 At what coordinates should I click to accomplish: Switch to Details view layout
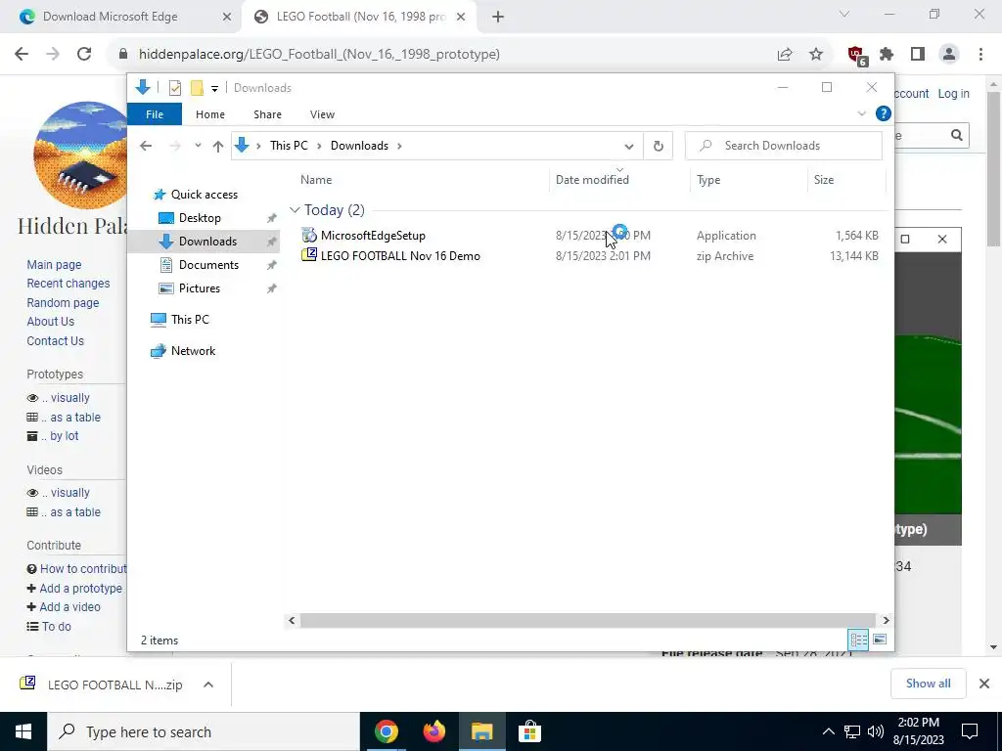(x=858, y=640)
